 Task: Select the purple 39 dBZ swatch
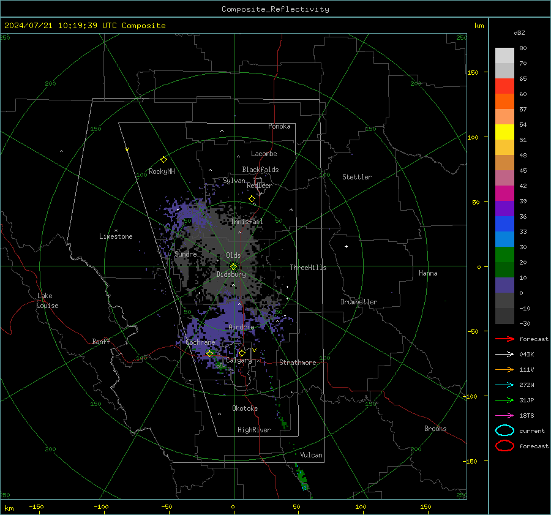(x=504, y=208)
